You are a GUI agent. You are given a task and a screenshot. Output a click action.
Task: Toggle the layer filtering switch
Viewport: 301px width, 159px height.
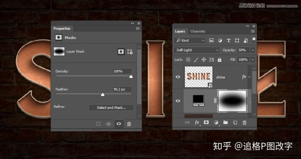[x=254, y=40]
